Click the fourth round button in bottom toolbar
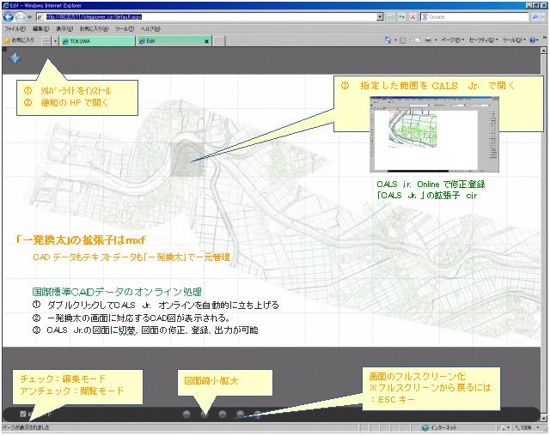The height and width of the screenshot is (436, 550). 241,415
